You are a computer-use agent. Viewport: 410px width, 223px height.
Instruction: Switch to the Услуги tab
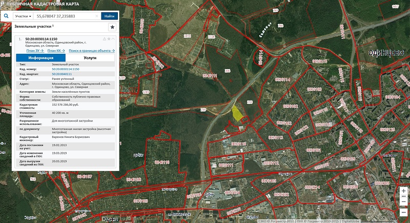pos(90,58)
